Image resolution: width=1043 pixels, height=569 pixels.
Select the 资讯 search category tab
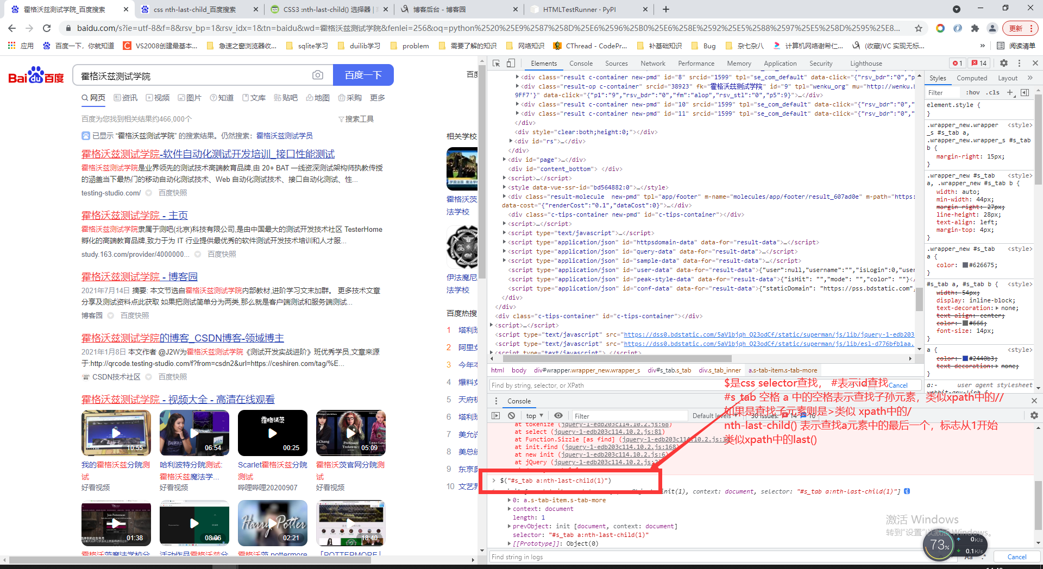click(x=125, y=98)
